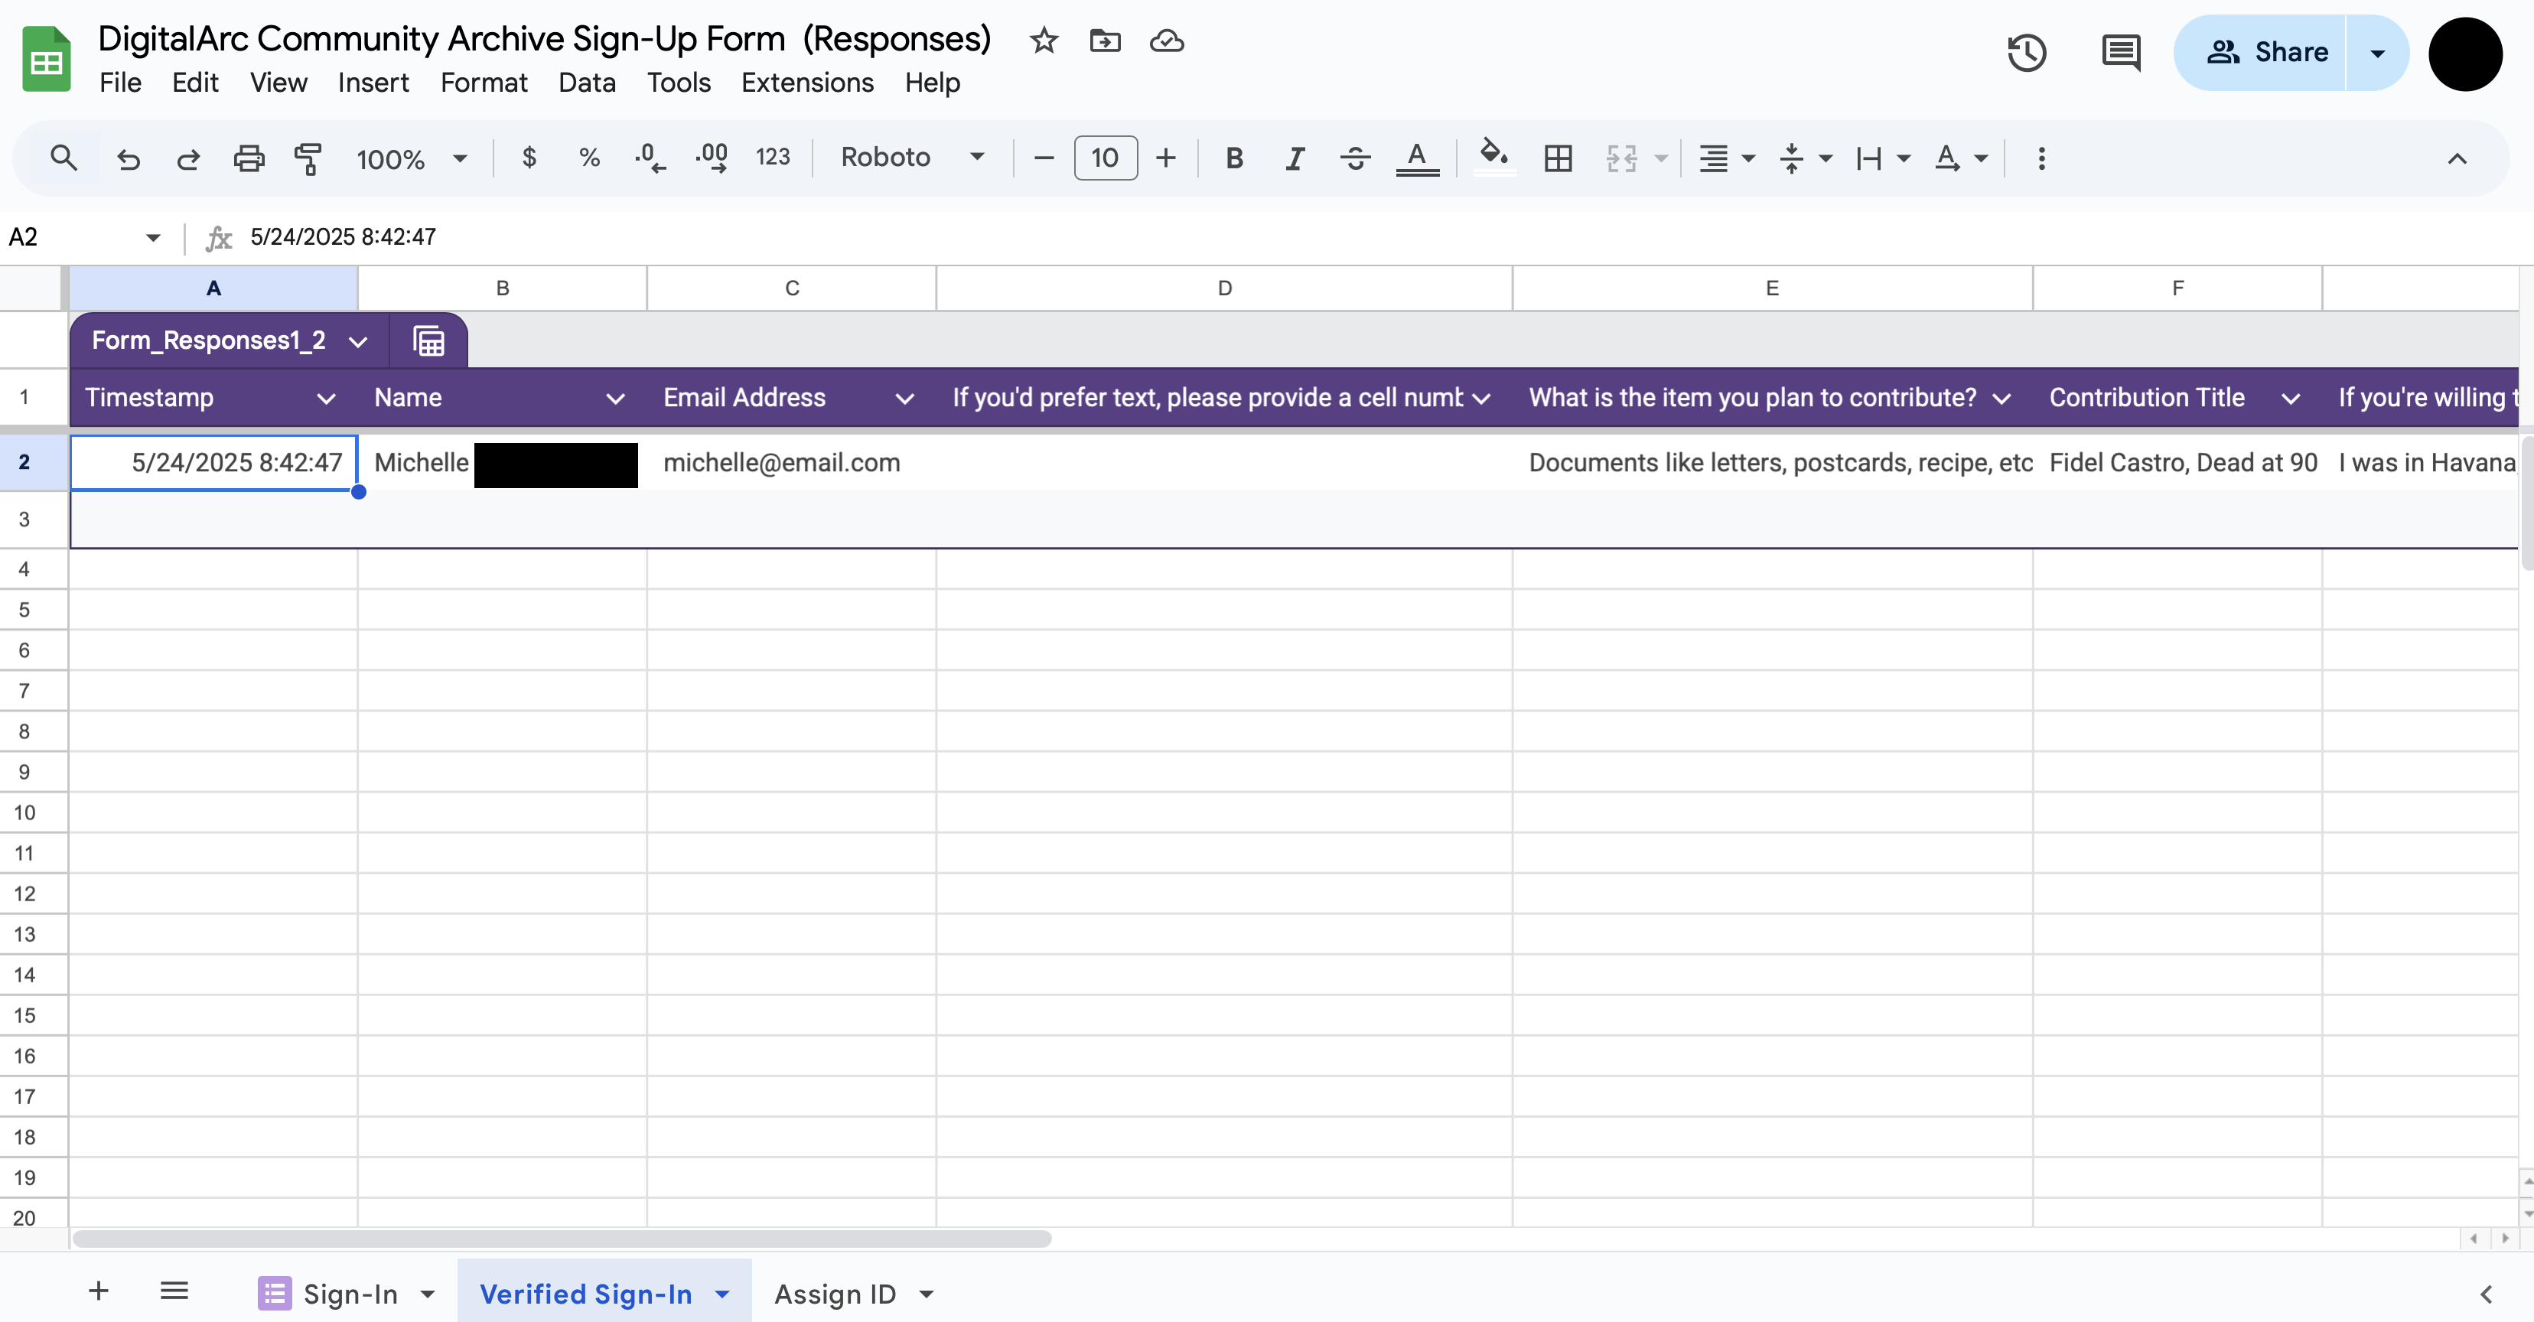Format as percent

[x=589, y=158]
